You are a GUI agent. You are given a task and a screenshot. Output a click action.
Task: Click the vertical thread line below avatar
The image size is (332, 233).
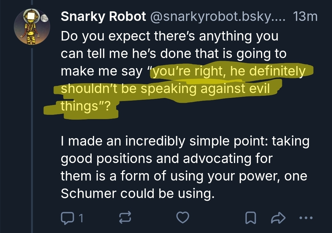click(32, 138)
